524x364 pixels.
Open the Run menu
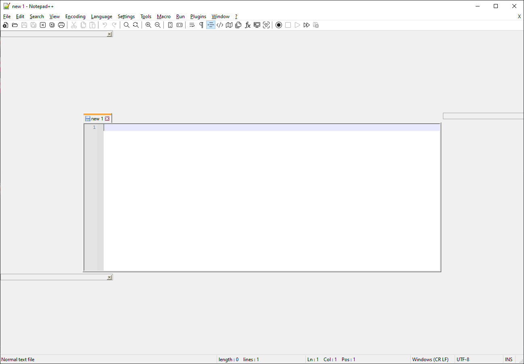coord(180,17)
